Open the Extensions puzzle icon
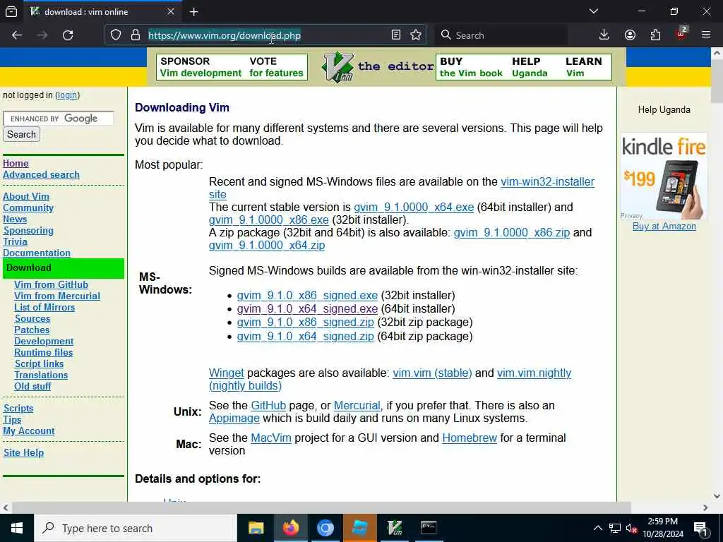Image resolution: width=723 pixels, height=542 pixels. pos(655,35)
